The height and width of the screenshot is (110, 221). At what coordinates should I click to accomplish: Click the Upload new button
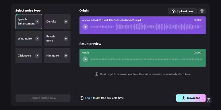click(x=182, y=11)
